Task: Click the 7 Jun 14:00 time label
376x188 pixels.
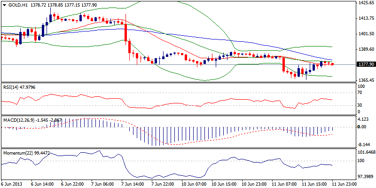Action: point(133,184)
